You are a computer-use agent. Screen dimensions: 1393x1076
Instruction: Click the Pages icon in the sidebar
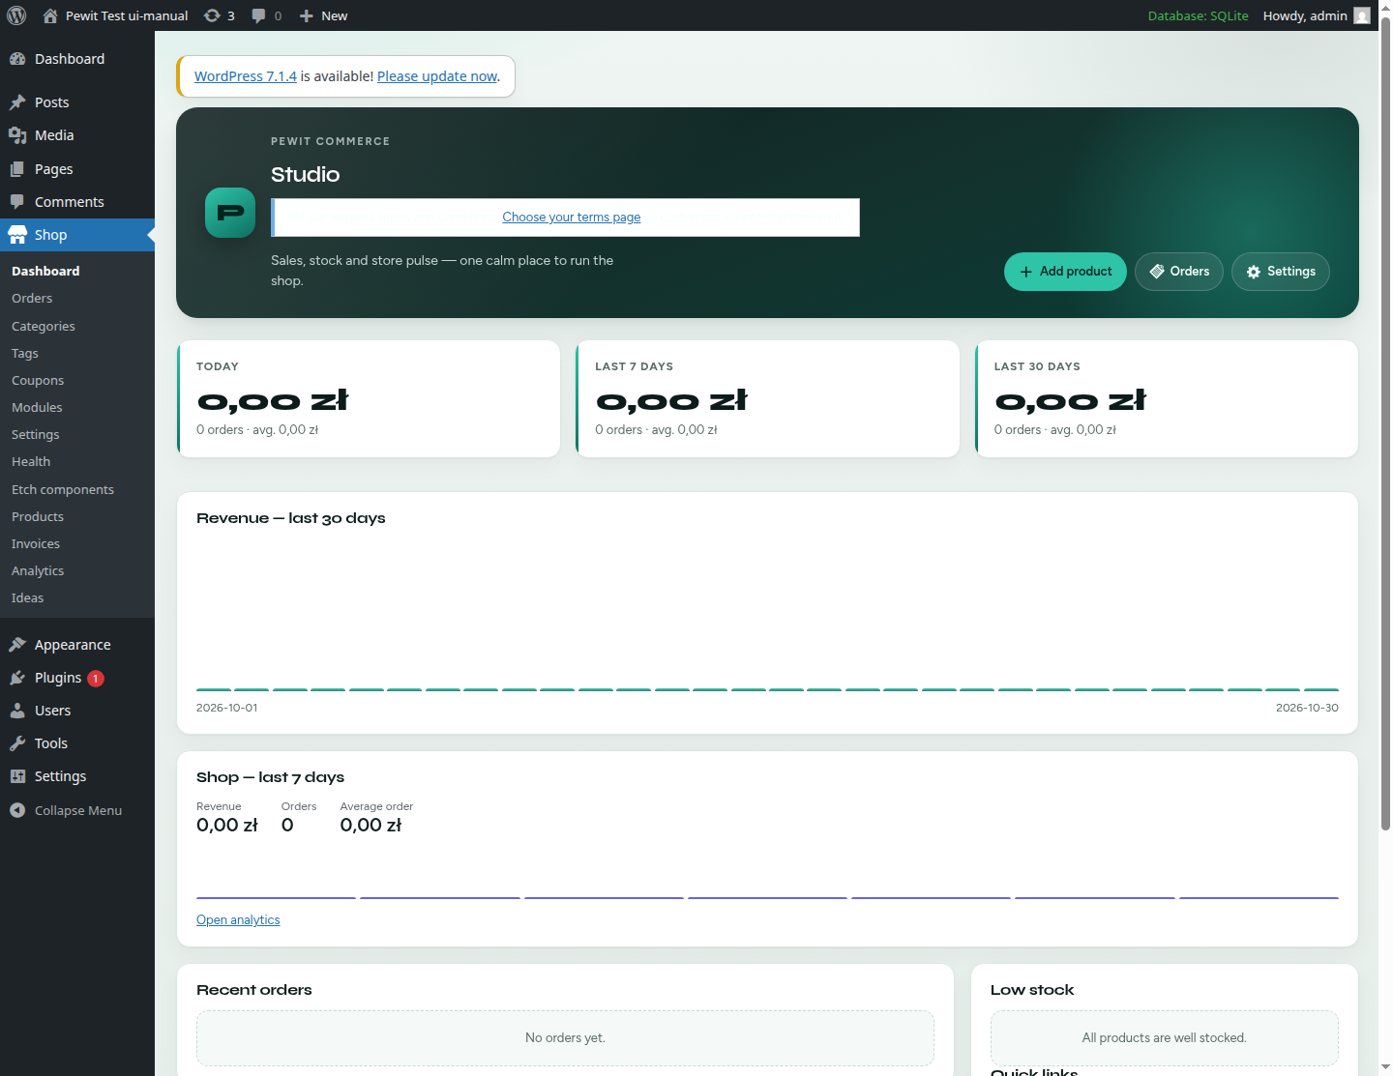pyautogui.click(x=17, y=169)
